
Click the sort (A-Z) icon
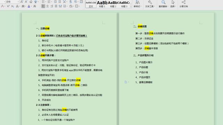[x=71, y=2]
